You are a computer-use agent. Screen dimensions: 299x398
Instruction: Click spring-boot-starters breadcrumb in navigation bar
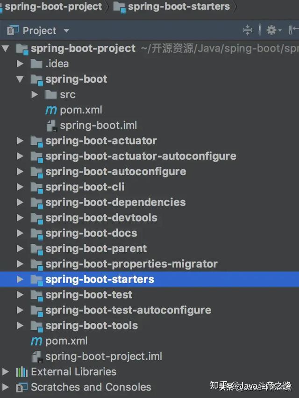coord(171,7)
